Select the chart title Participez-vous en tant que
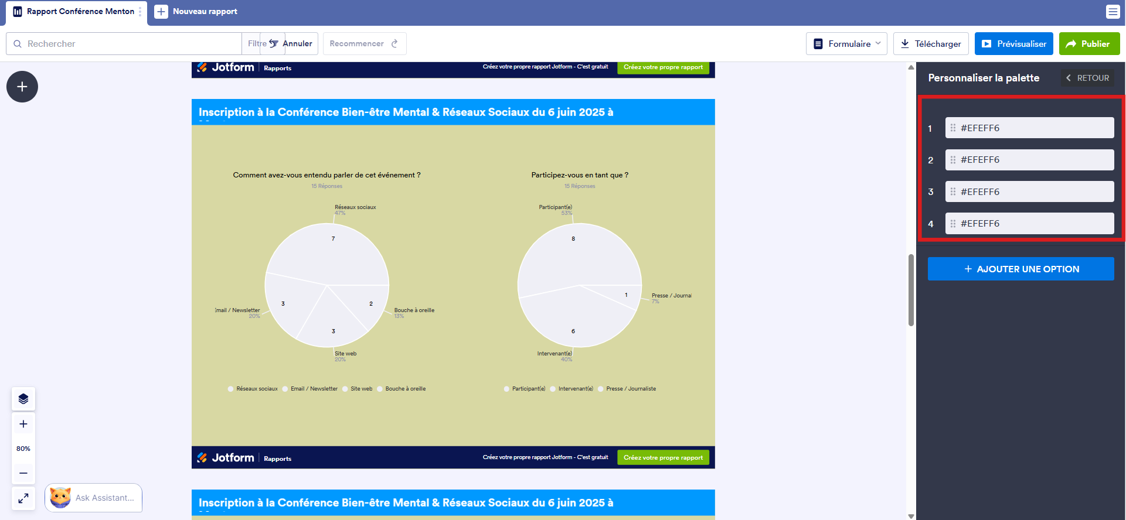 click(580, 175)
